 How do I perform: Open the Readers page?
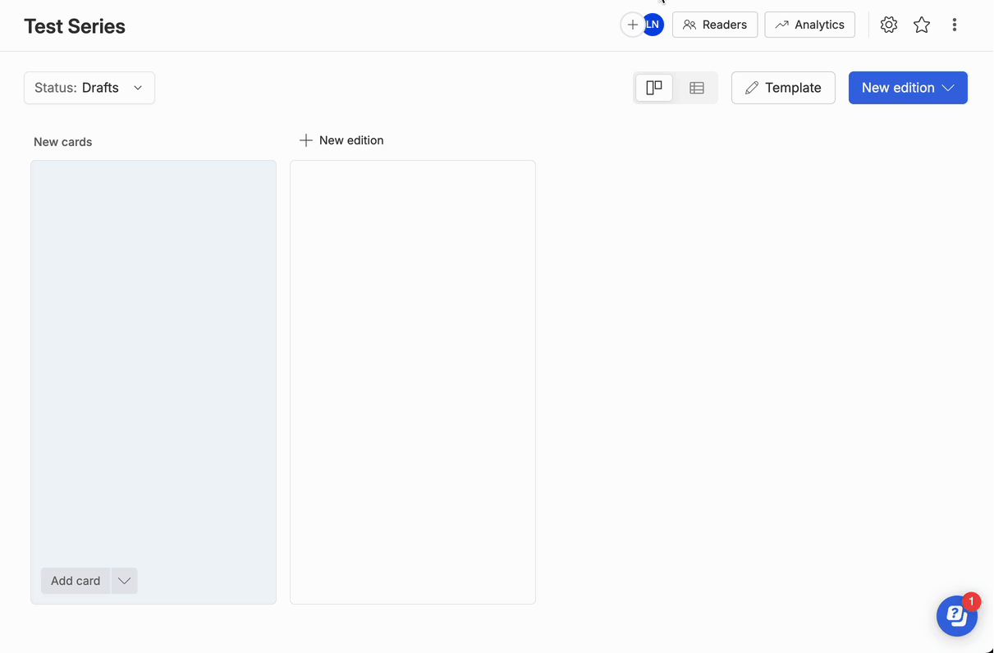click(x=715, y=25)
